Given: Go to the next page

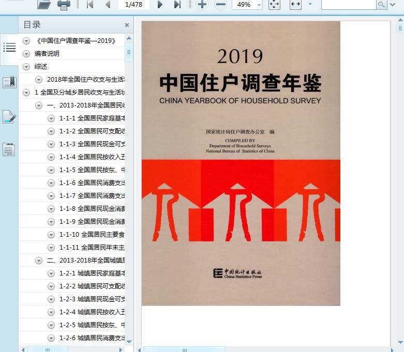Looking at the screenshot, I should pos(160,4).
